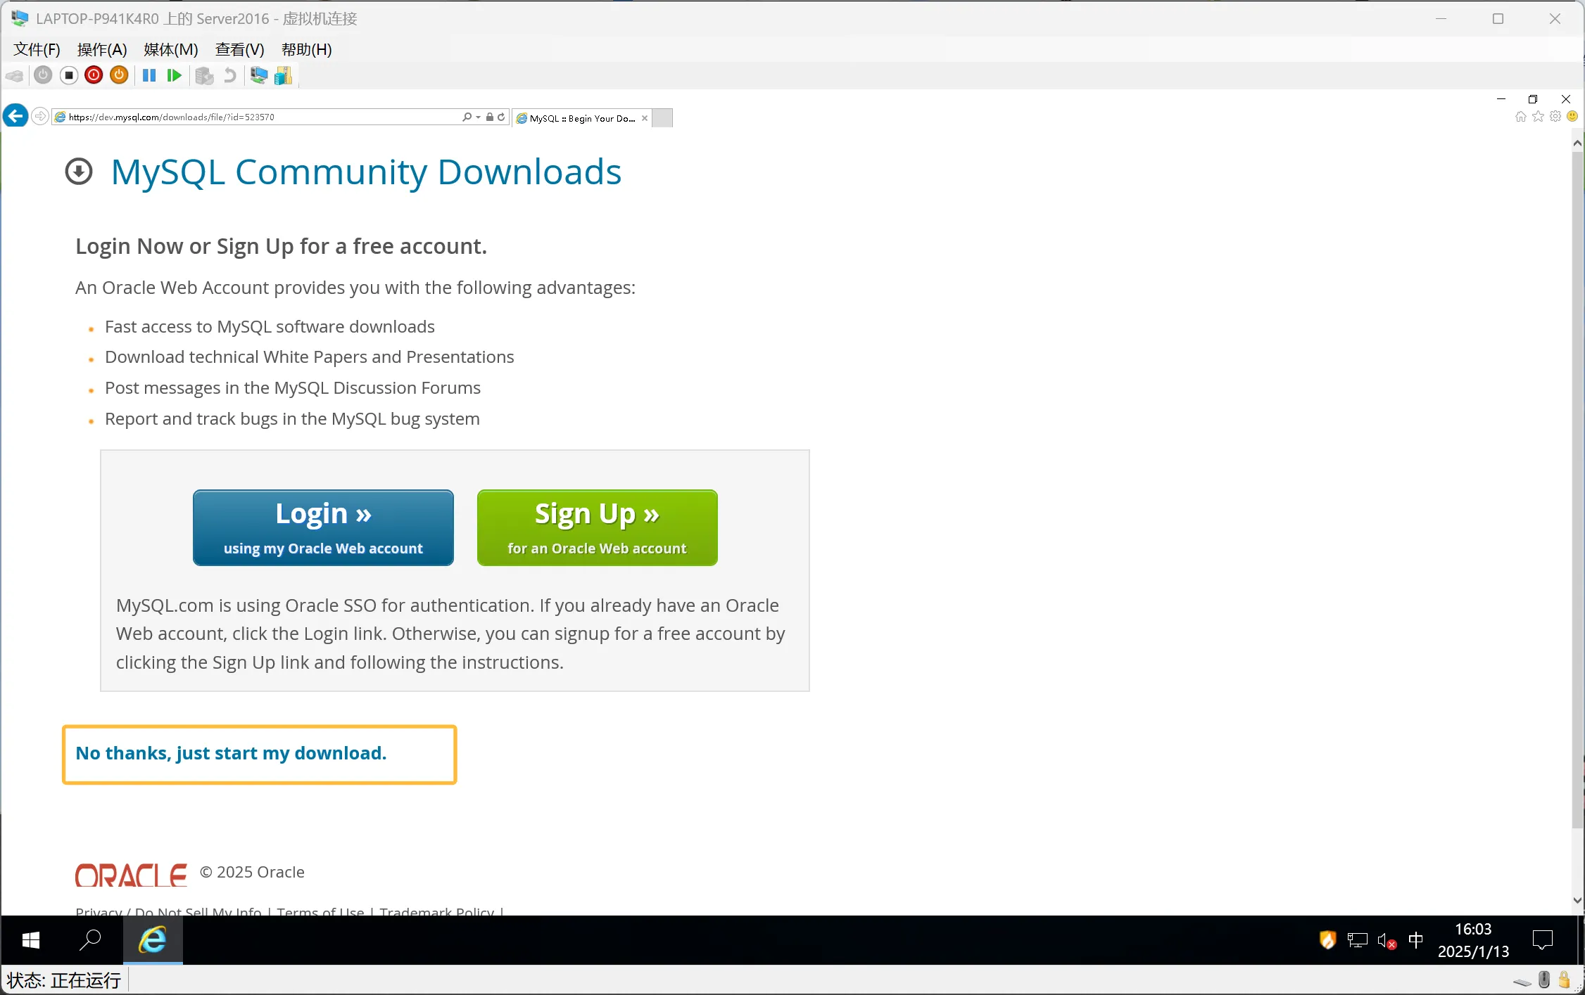Click the Oracle logo in footer
The width and height of the screenshot is (1585, 995).
pos(132,875)
